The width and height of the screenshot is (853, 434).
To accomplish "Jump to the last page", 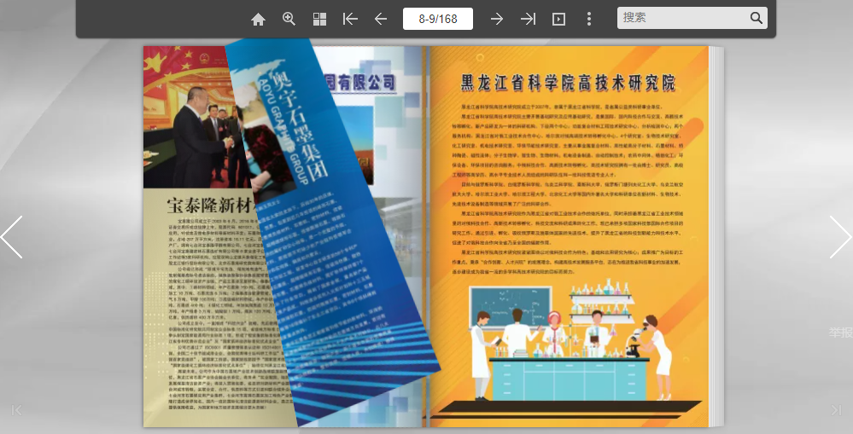I will pos(528,19).
